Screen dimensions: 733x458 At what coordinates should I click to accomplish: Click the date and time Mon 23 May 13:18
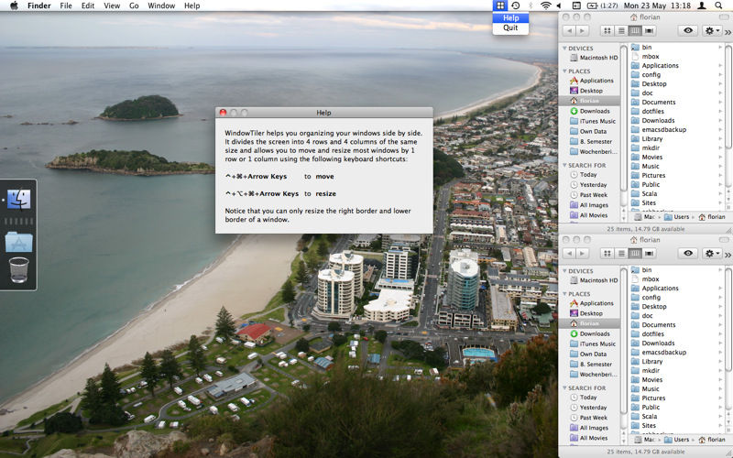pos(657,5)
